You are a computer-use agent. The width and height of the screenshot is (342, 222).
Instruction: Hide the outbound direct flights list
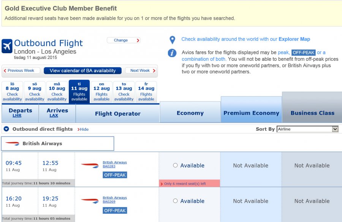point(83,129)
